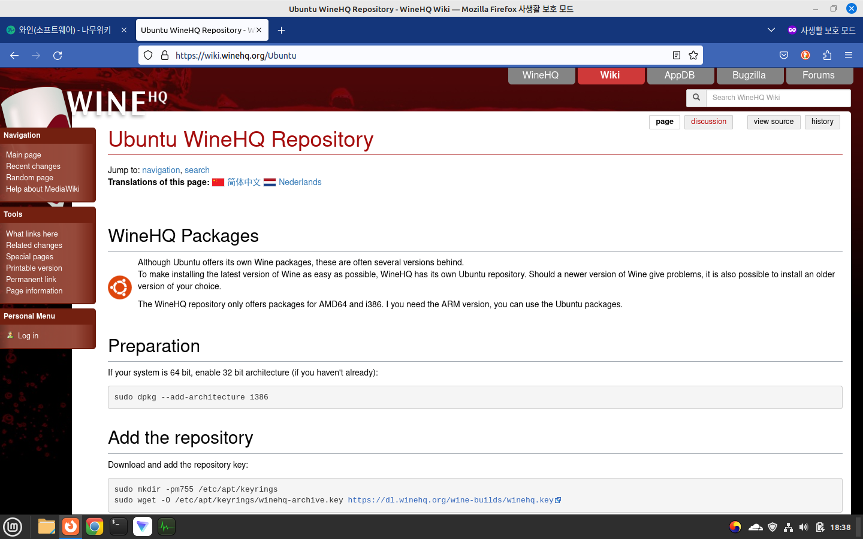Open network connections tray icon
The image size is (863, 539).
point(788,527)
